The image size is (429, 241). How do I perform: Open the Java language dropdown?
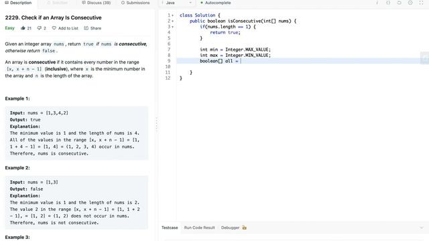point(177,3)
